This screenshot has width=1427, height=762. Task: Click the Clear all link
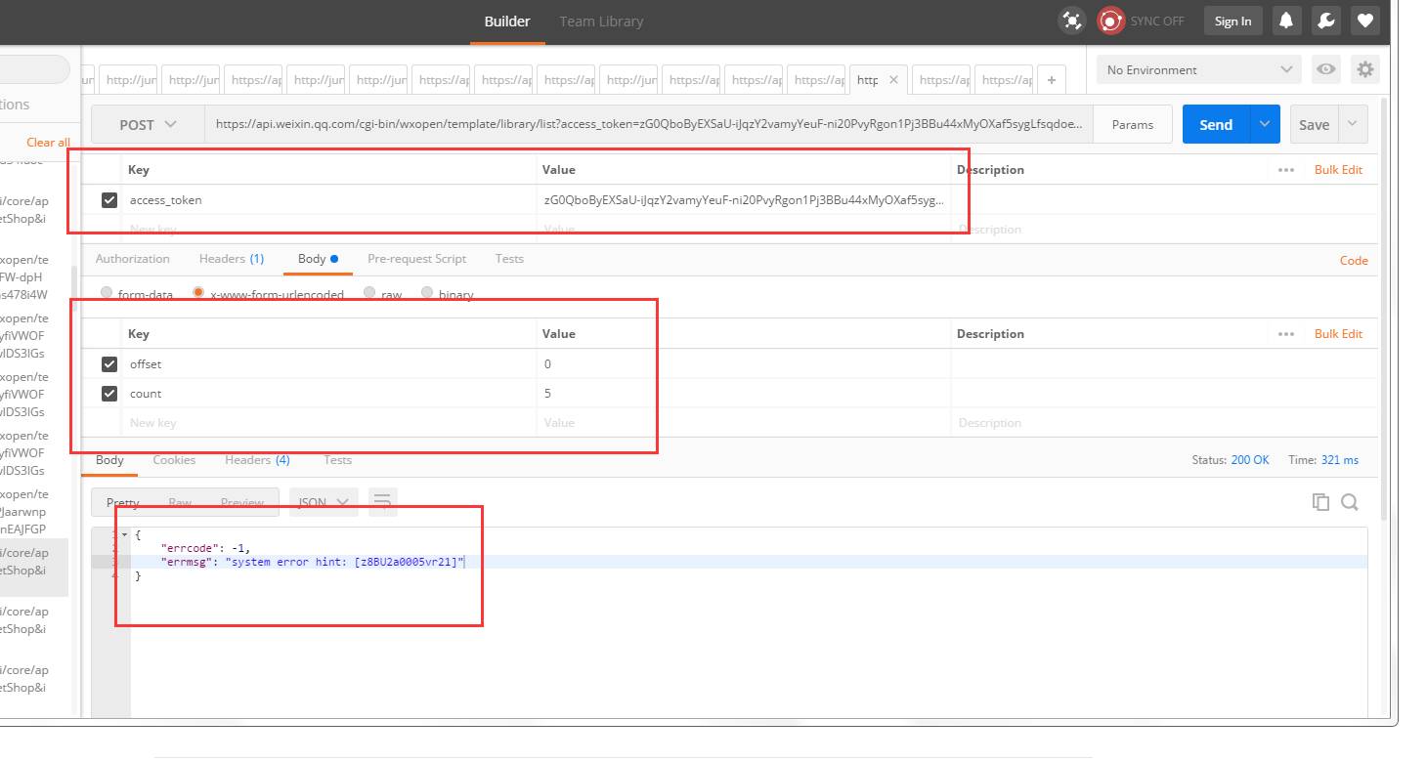[x=48, y=143]
